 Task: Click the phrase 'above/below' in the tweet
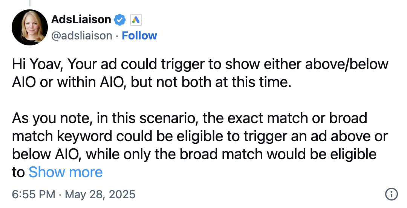click(347, 65)
